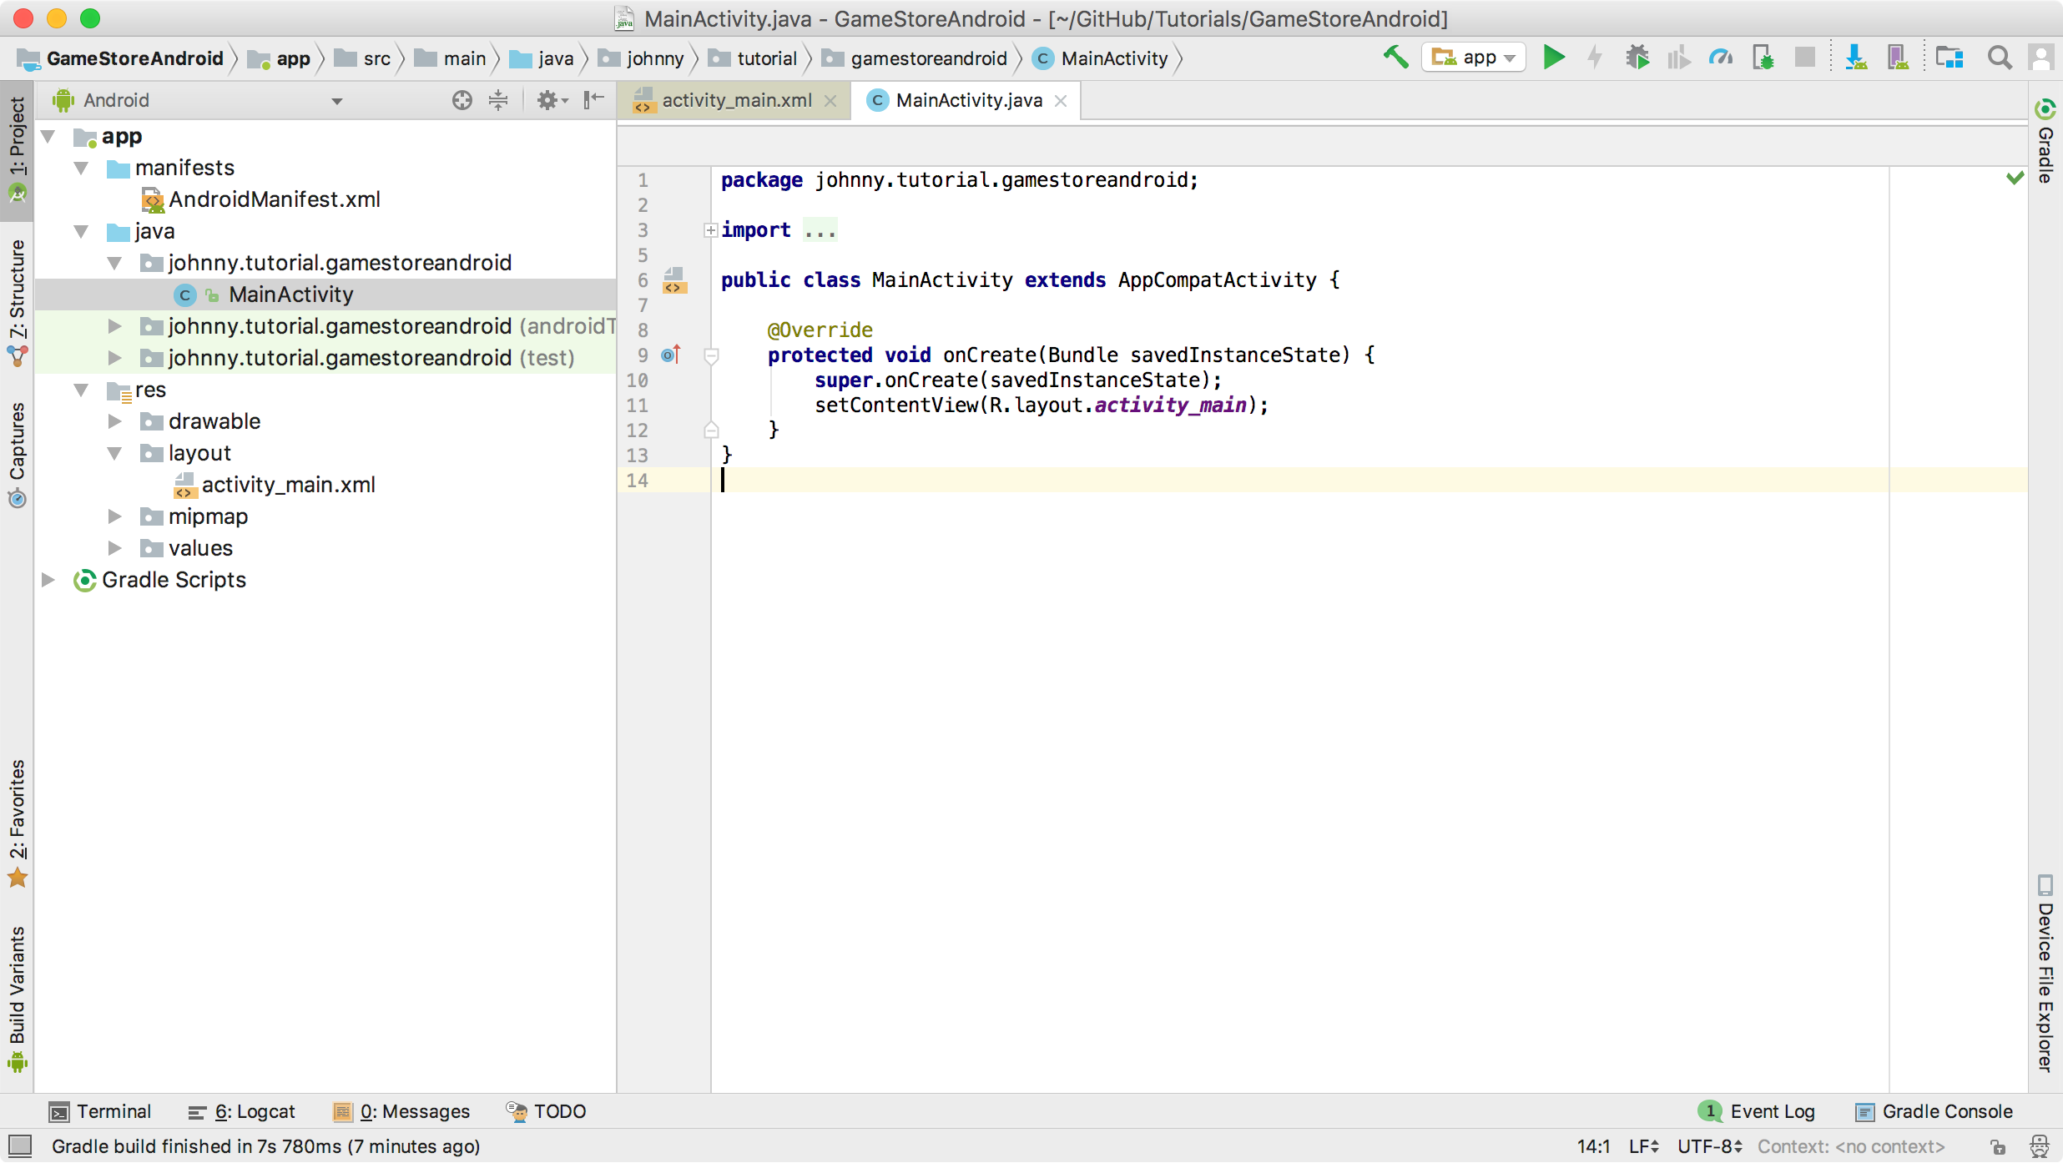Close the MainActivity.java tab
Screen dimensions: 2063x1163
click(x=1061, y=101)
